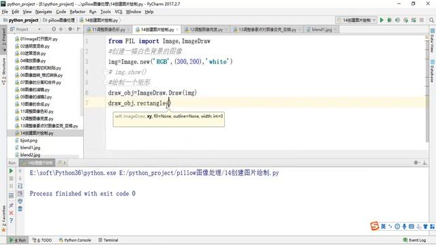Hide the Project tool window

[x=79, y=29]
